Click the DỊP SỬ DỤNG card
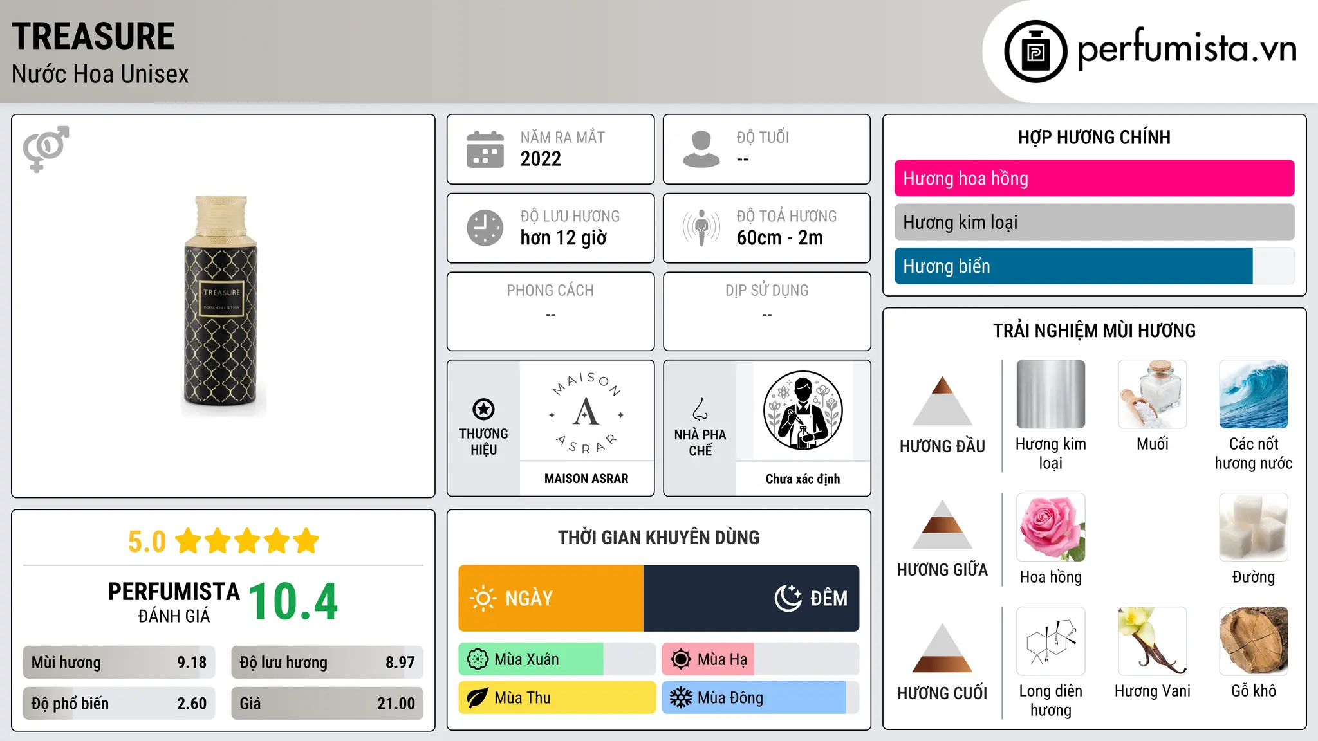The height and width of the screenshot is (741, 1318). click(x=766, y=311)
